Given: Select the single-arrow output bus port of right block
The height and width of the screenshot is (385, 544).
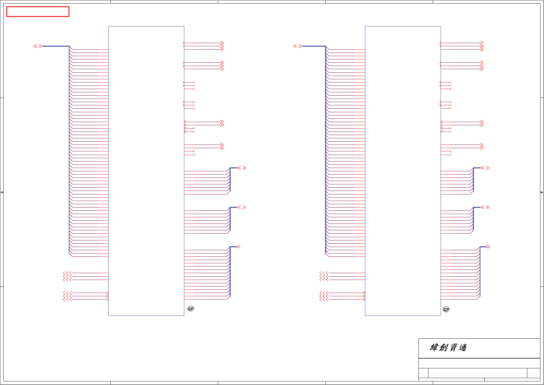Looking at the screenshot, I should pyautogui.click(x=488, y=247).
